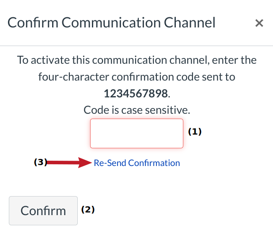Click the "four-character confirmation code sent to" line
The image size is (273, 247).
[136, 77]
